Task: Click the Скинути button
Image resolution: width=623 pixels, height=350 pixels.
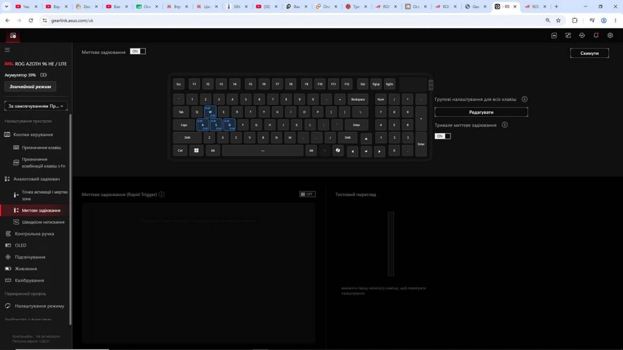Action: click(x=589, y=53)
